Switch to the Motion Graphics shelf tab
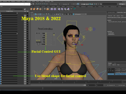This screenshot has width=126, height=94. click(70, 7)
